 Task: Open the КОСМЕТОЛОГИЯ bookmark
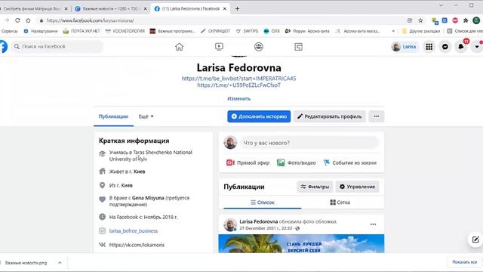[x=125, y=31]
